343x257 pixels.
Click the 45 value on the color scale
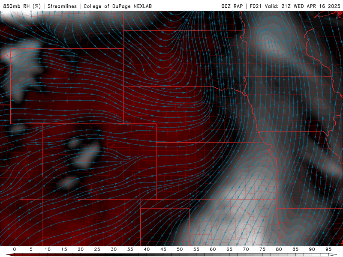(163, 249)
